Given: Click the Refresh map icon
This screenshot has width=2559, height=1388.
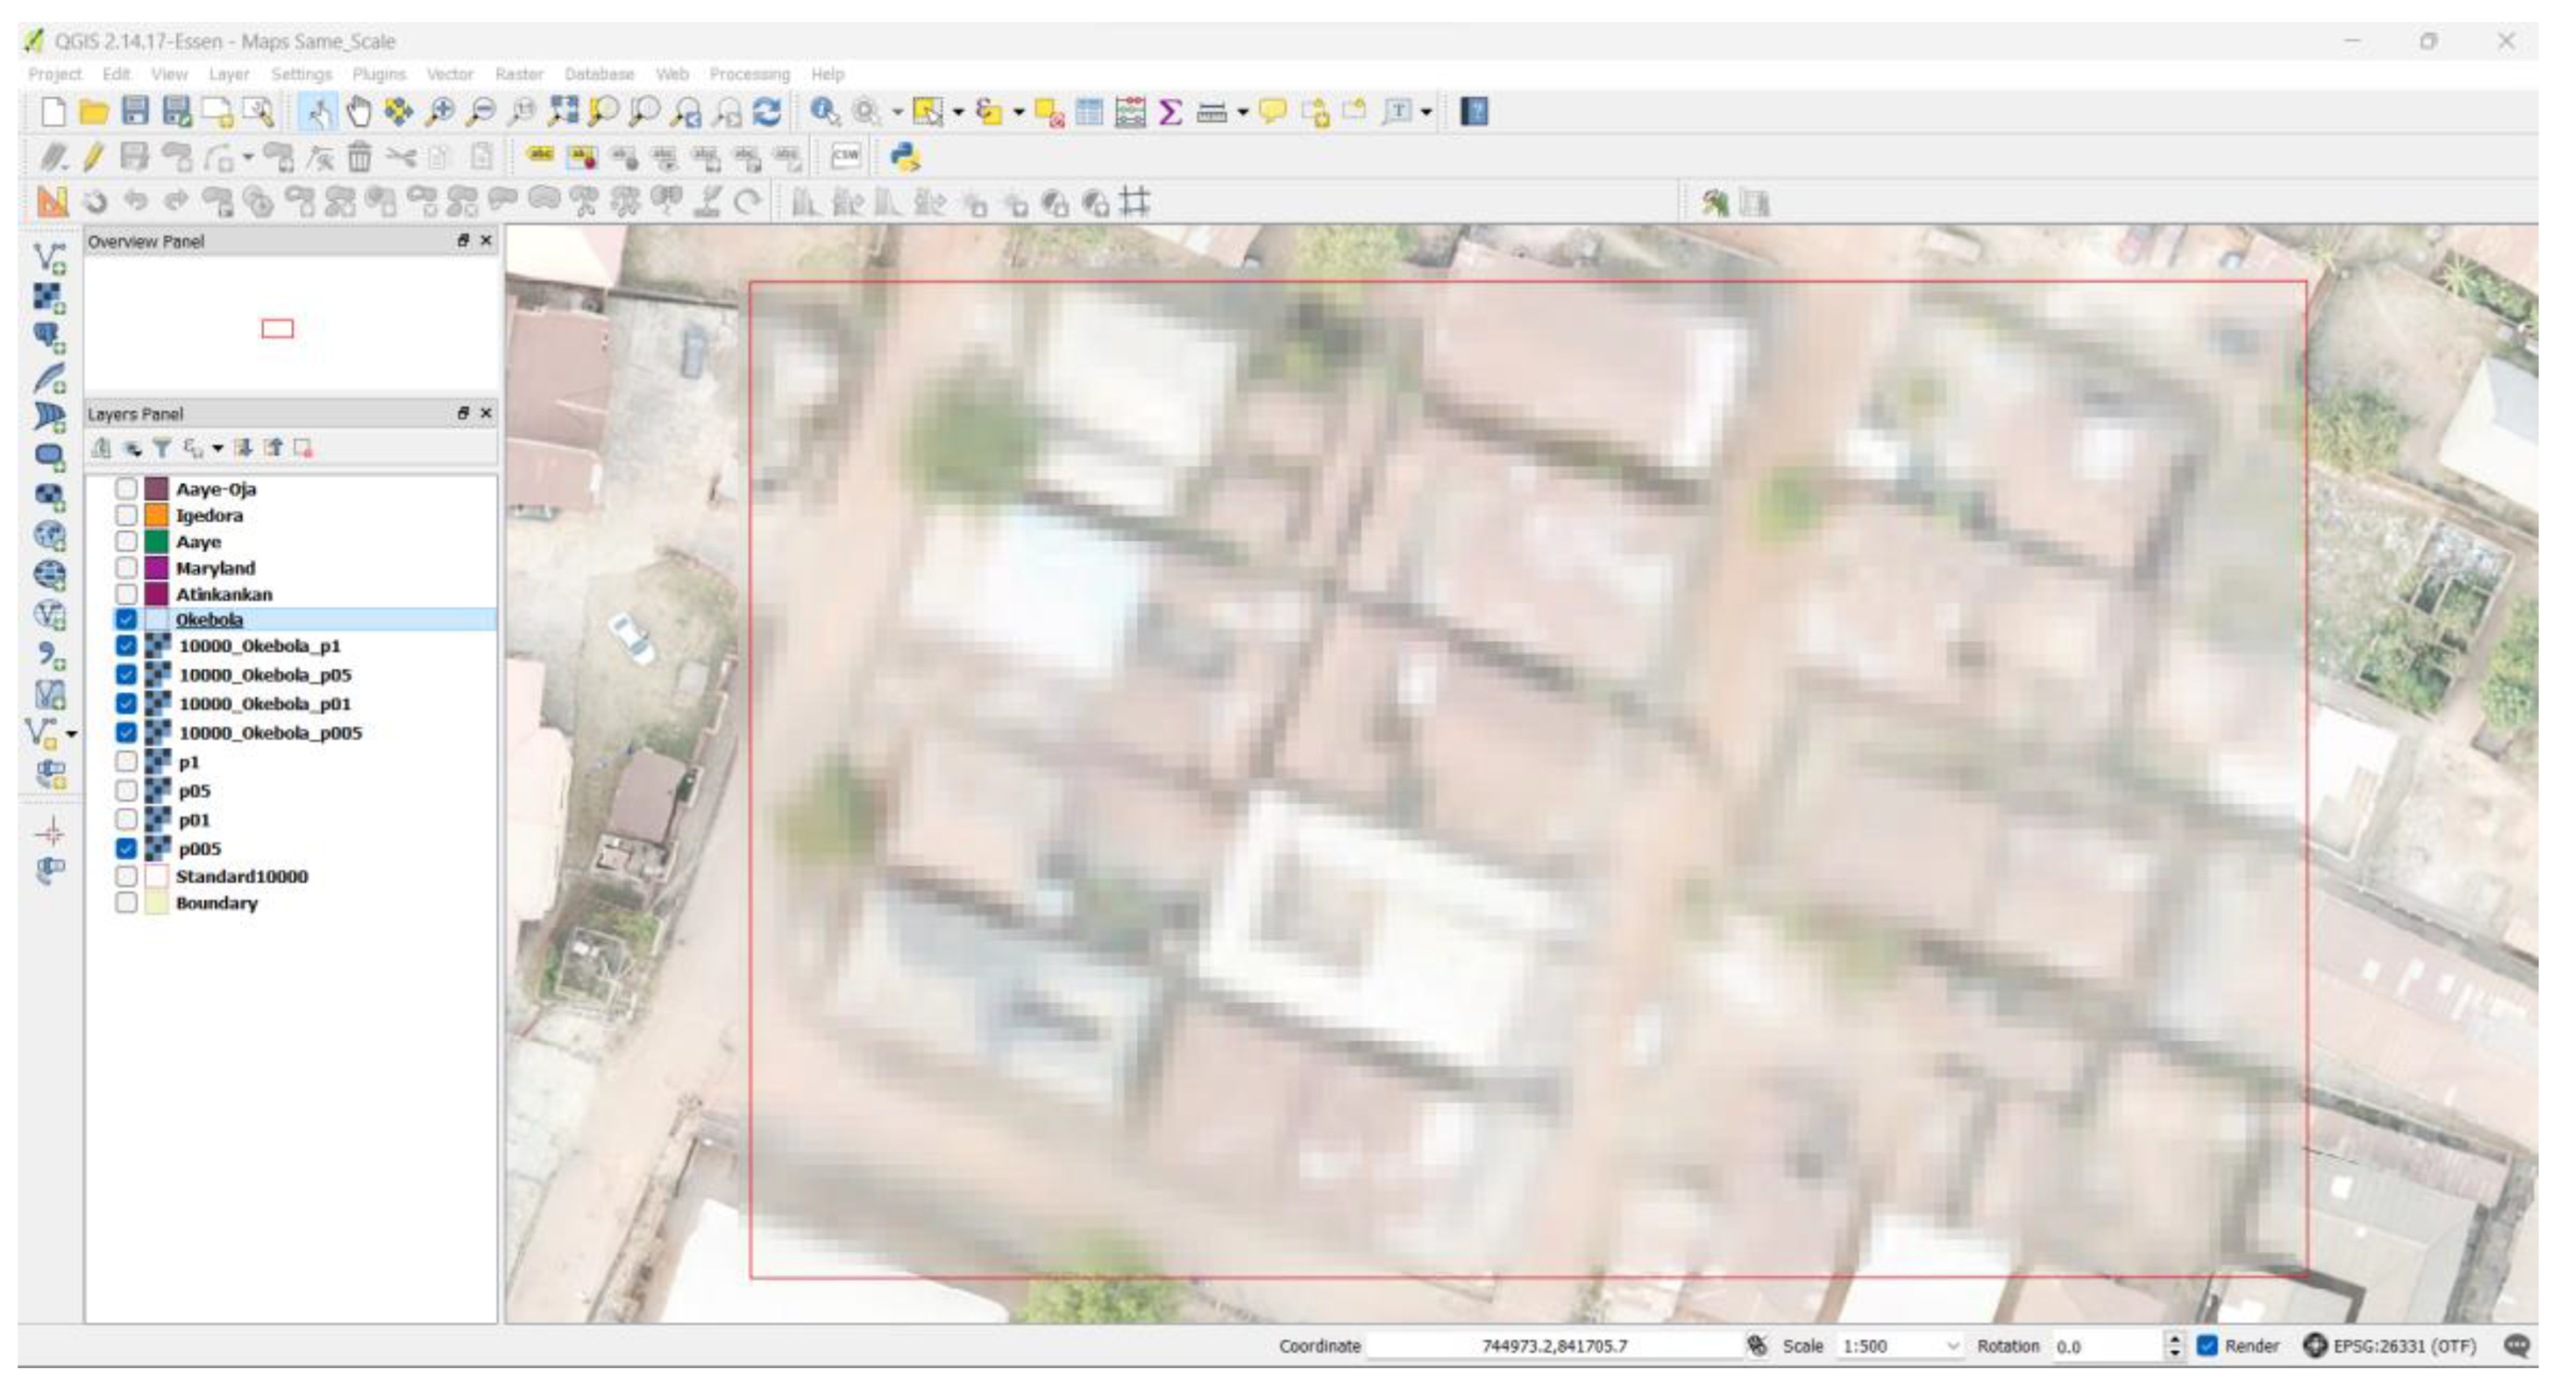Looking at the screenshot, I should pyautogui.click(x=767, y=111).
